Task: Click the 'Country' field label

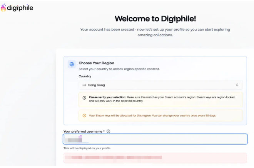Action: pos(85,77)
